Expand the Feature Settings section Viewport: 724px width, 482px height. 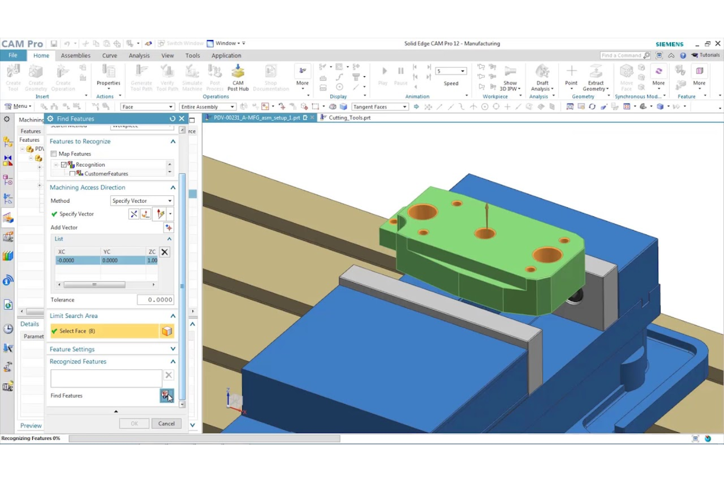click(x=173, y=349)
